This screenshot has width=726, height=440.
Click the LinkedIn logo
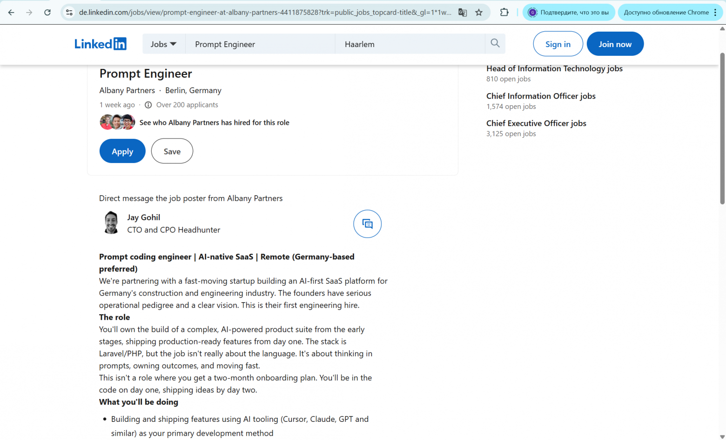point(101,44)
